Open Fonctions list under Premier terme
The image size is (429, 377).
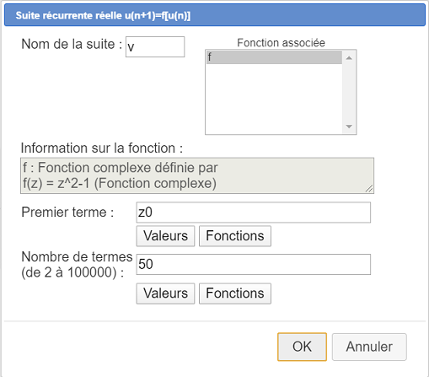pyautogui.click(x=235, y=236)
